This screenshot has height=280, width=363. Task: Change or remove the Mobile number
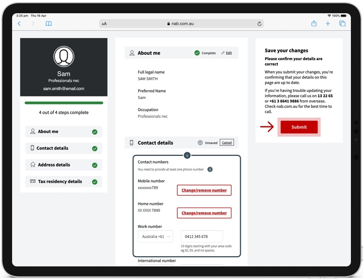[204, 190]
